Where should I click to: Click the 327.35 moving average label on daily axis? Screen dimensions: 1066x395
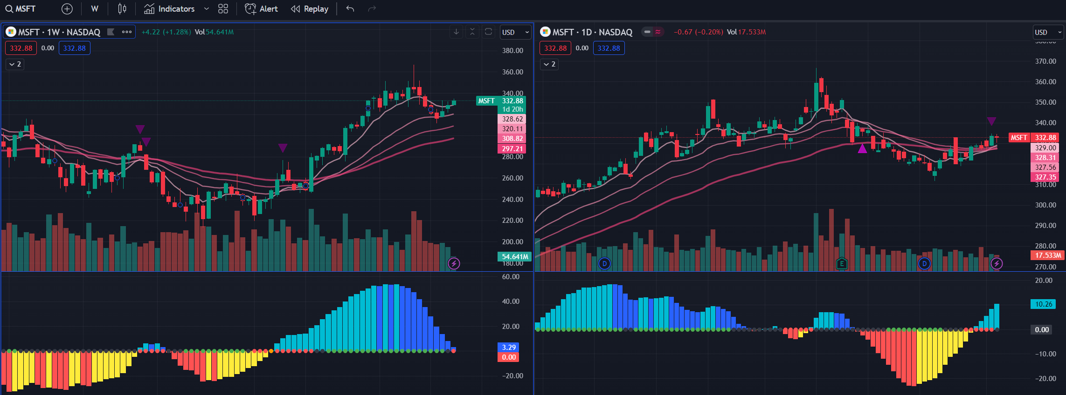tap(1045, 177)
